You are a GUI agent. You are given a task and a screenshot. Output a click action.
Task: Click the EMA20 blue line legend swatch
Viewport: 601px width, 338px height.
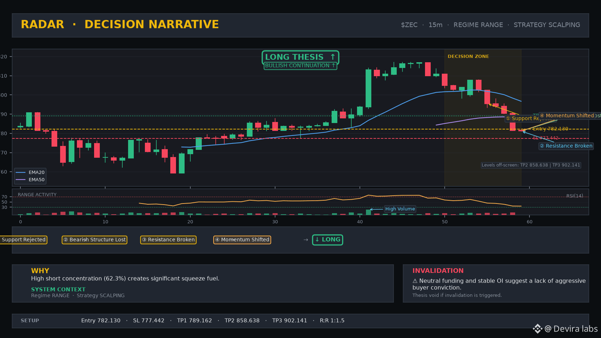(x=21, y=172)
